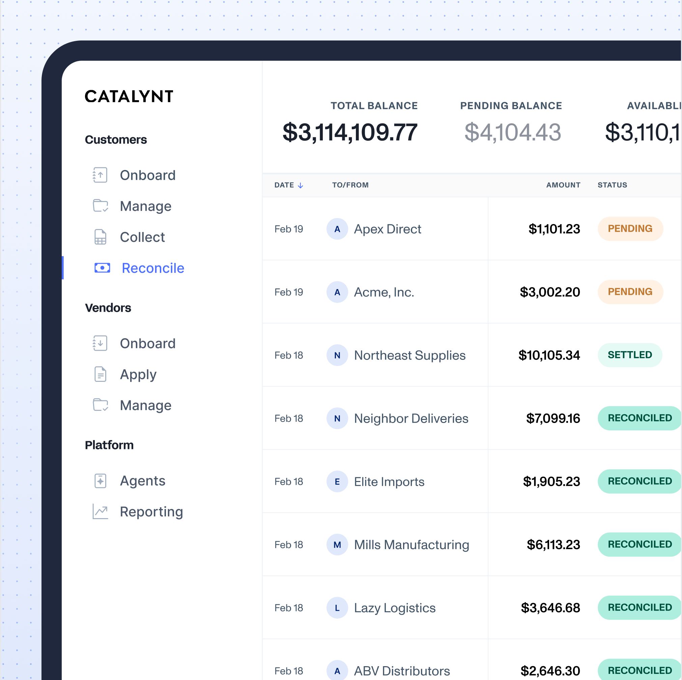Click the Vendors Manage folder icon

(x=101, y=405)
